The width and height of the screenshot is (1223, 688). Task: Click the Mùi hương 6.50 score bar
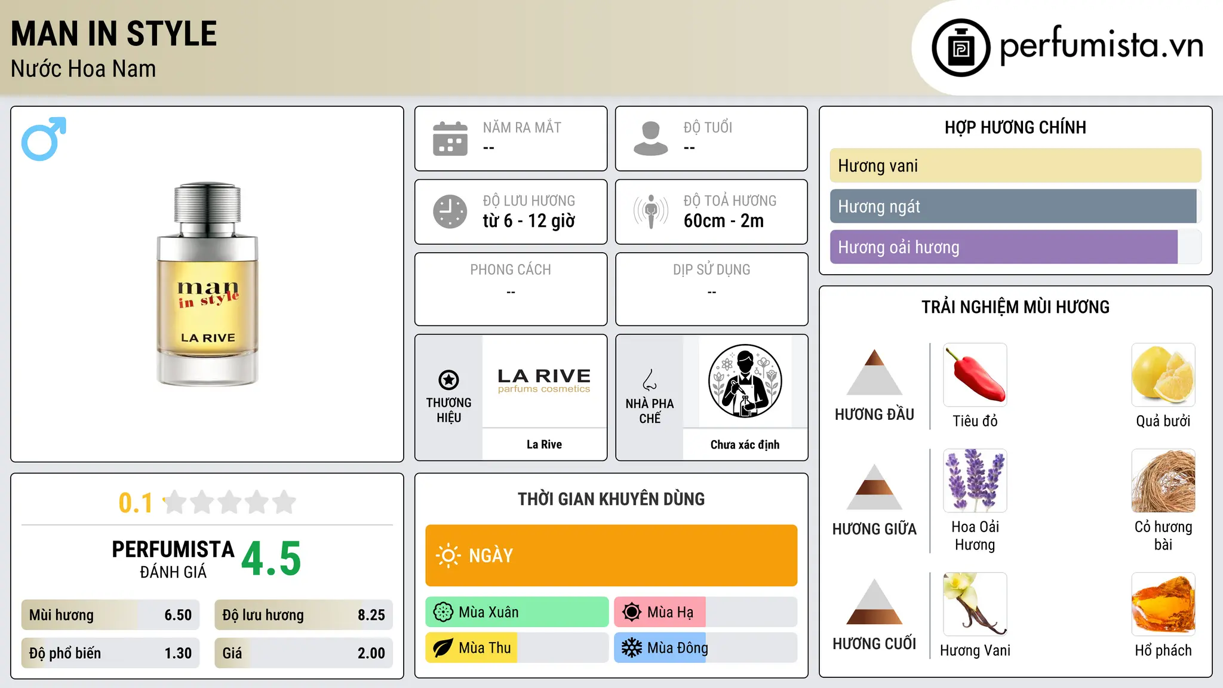(110, 615)
